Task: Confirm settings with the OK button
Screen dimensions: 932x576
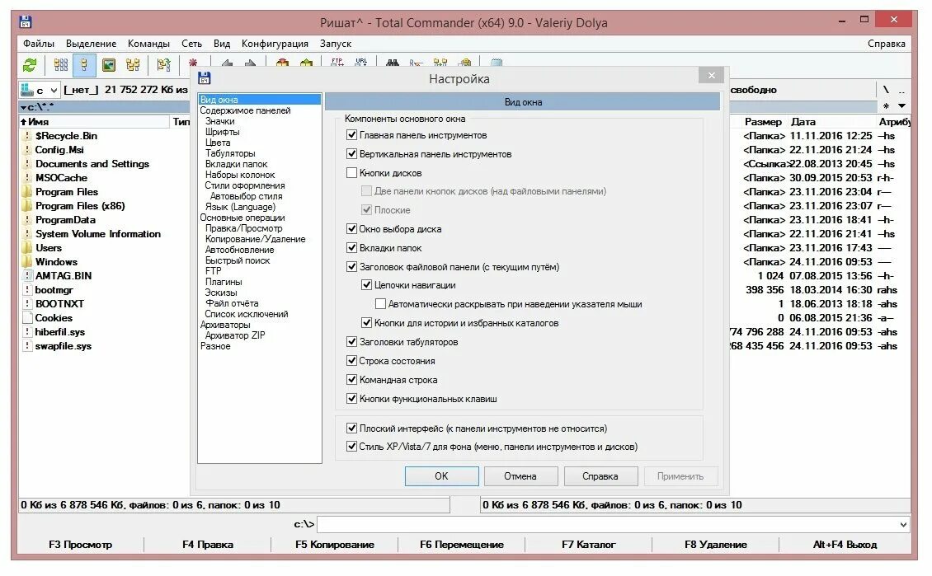Action: coord(441,476)
